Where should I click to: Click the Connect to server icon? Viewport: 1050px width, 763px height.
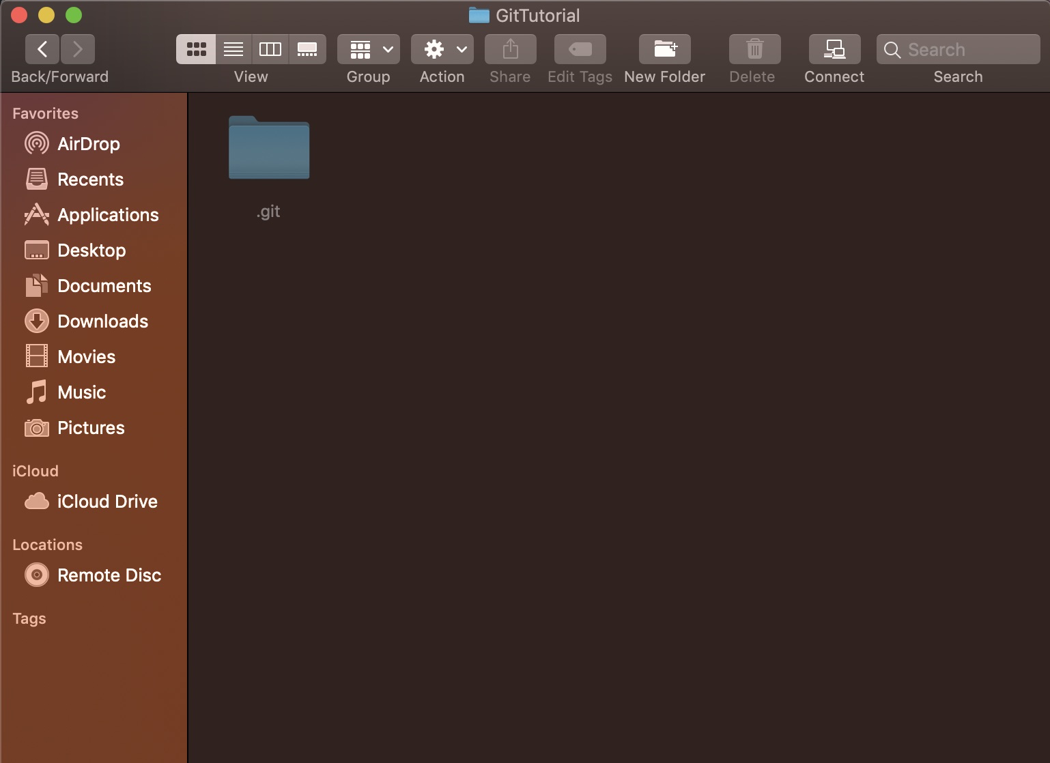click(834, 49)
